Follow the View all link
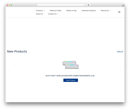Image resolution: width=130 pixels, height=110 pixels. 120,51
